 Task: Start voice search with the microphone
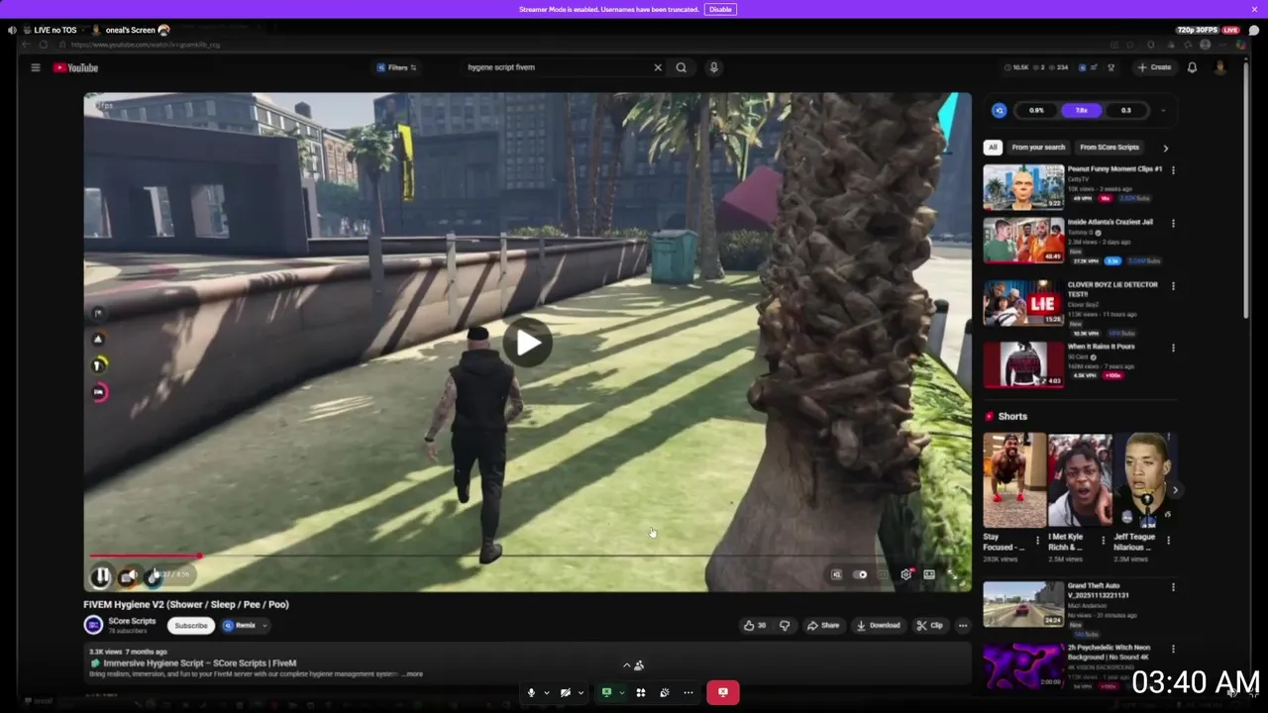(713, 67)
